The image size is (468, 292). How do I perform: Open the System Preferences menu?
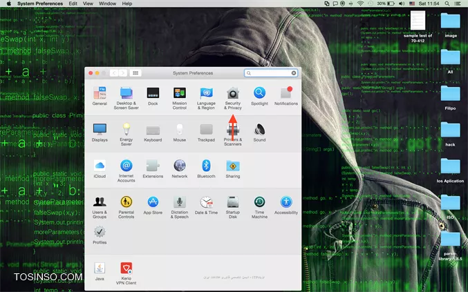(x=40, y=3)
